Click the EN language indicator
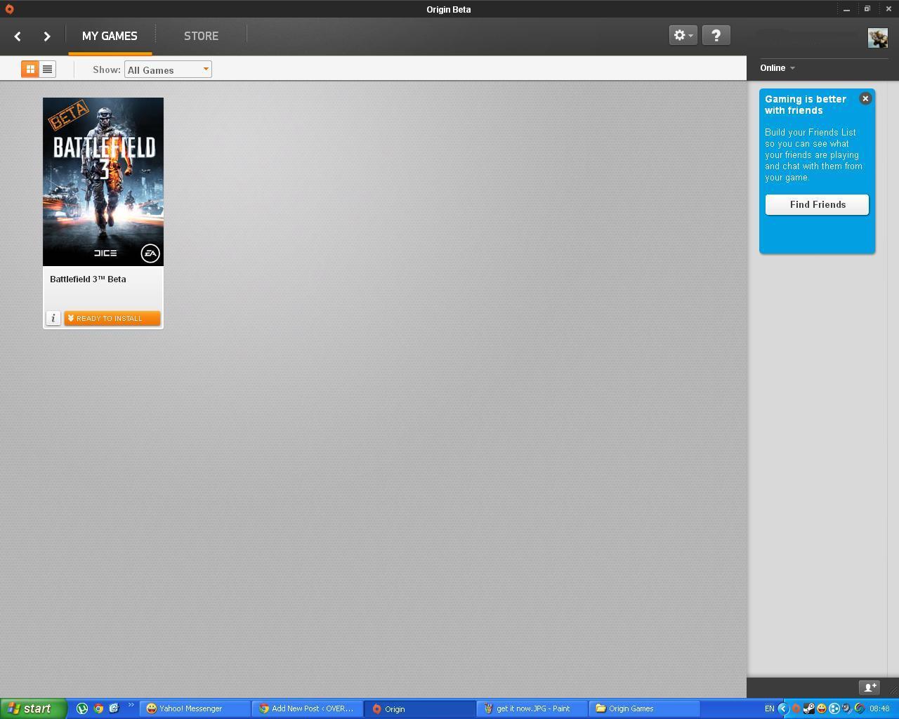This screenshot has width=899, height=719. [769, 708]
